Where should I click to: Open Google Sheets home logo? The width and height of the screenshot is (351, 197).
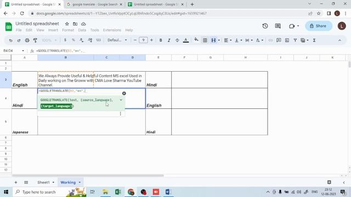tap(9, 27)
